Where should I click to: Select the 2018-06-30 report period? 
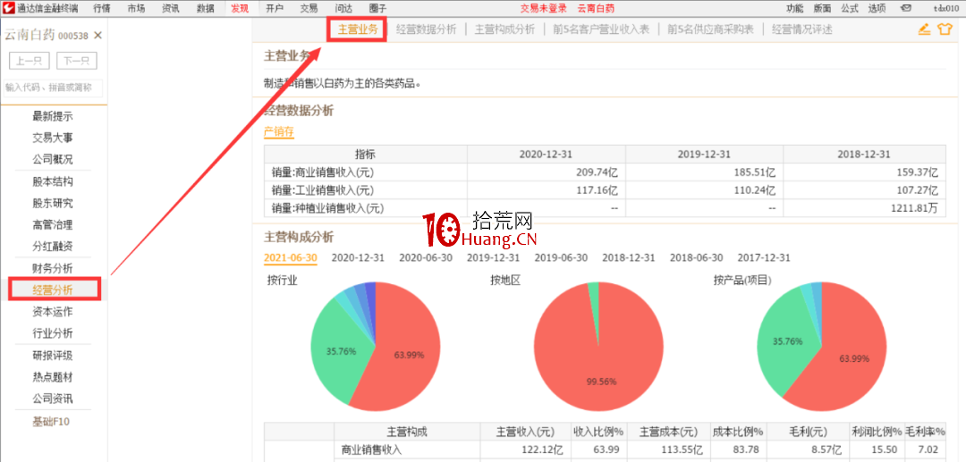[697, 257]
